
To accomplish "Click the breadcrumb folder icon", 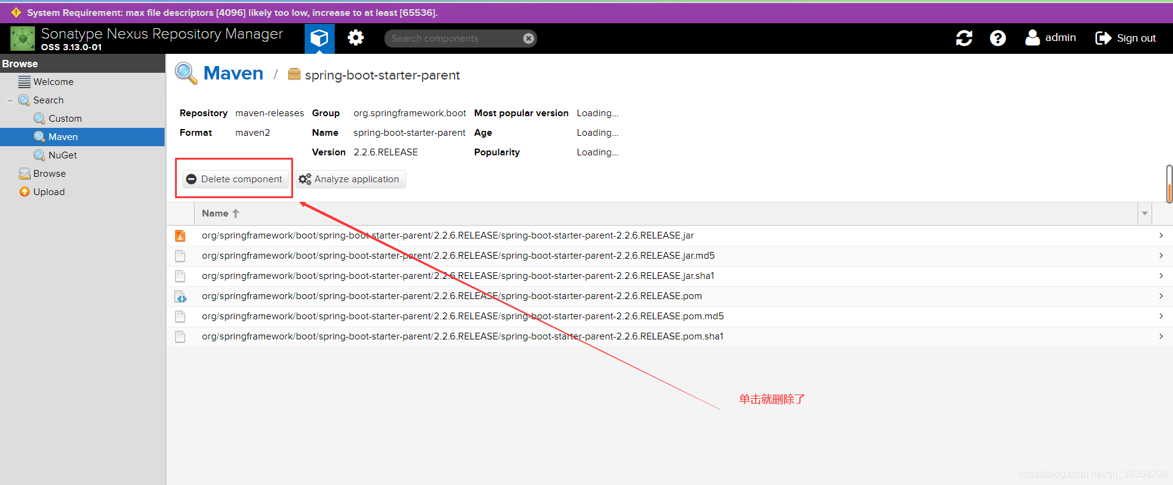I will pyautogui.click(x=294, y=74).
